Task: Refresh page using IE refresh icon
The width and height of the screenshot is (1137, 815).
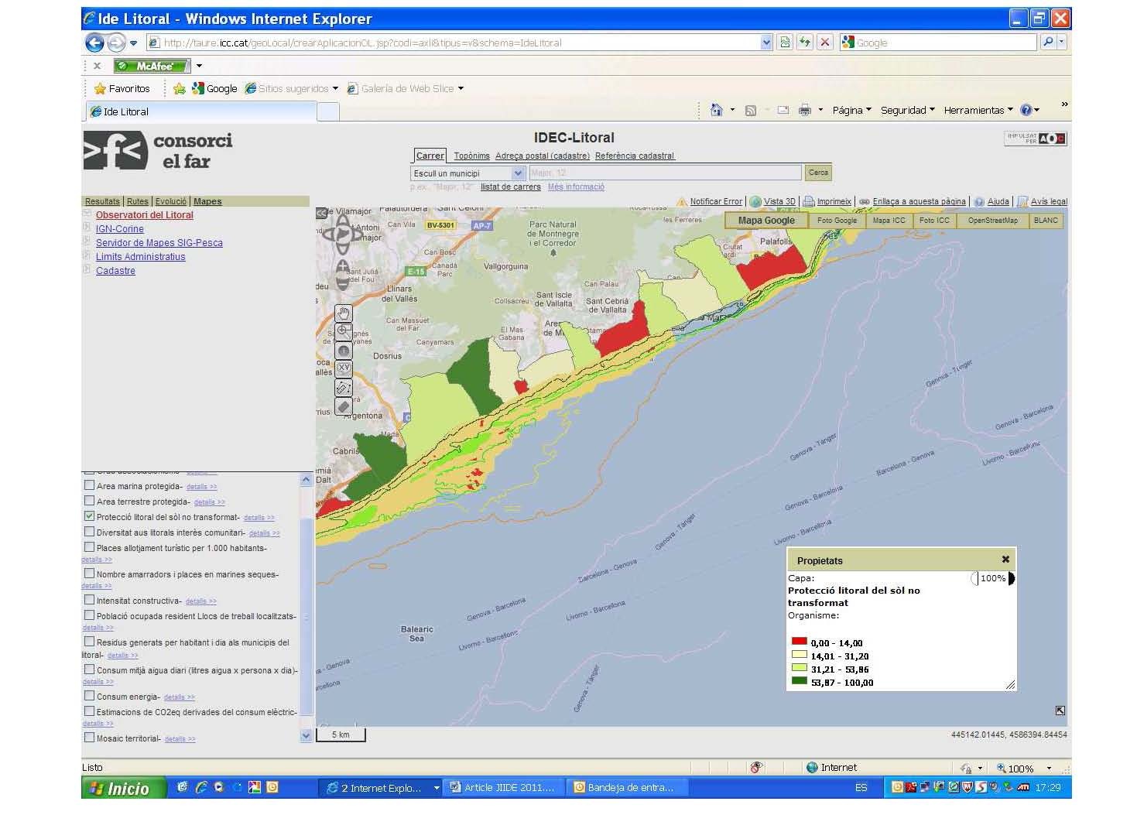Action: (x=805, y=43)
